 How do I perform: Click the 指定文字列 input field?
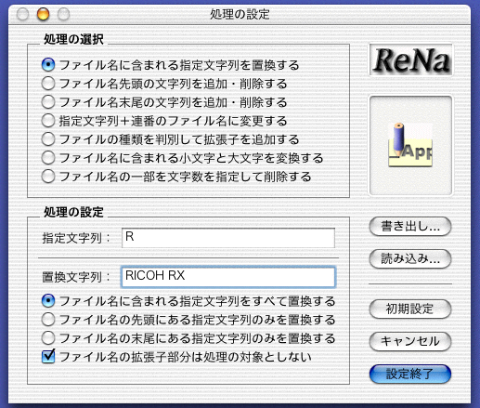pos(228,238)
